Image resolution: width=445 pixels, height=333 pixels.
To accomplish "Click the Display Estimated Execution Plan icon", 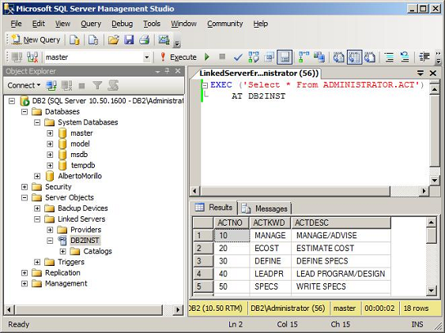I will 254,58.
